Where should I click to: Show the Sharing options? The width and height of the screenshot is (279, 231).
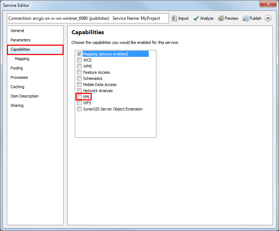[x=17, y=105]
